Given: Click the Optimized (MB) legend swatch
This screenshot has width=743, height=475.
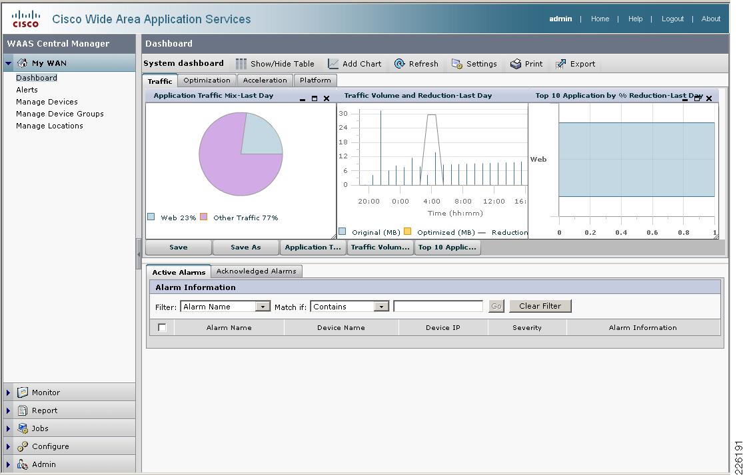Looking at the screenshot, I should [408, 232].
